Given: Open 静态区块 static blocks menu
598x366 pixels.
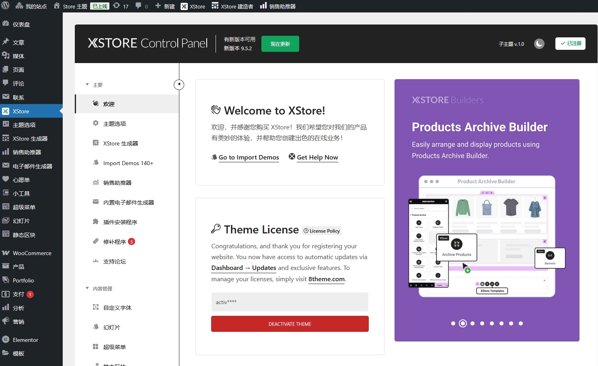Looking at the screenshot, I should click(31, 235).
